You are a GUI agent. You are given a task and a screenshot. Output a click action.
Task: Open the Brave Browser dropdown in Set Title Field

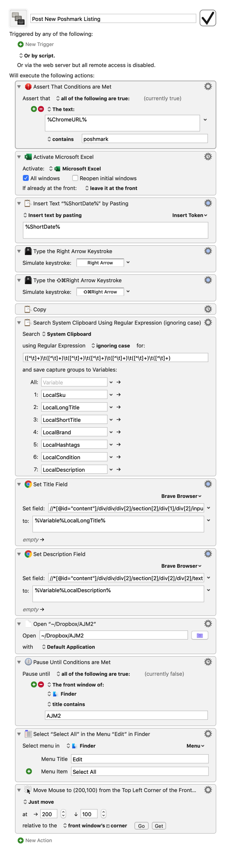tap(181, 496)
